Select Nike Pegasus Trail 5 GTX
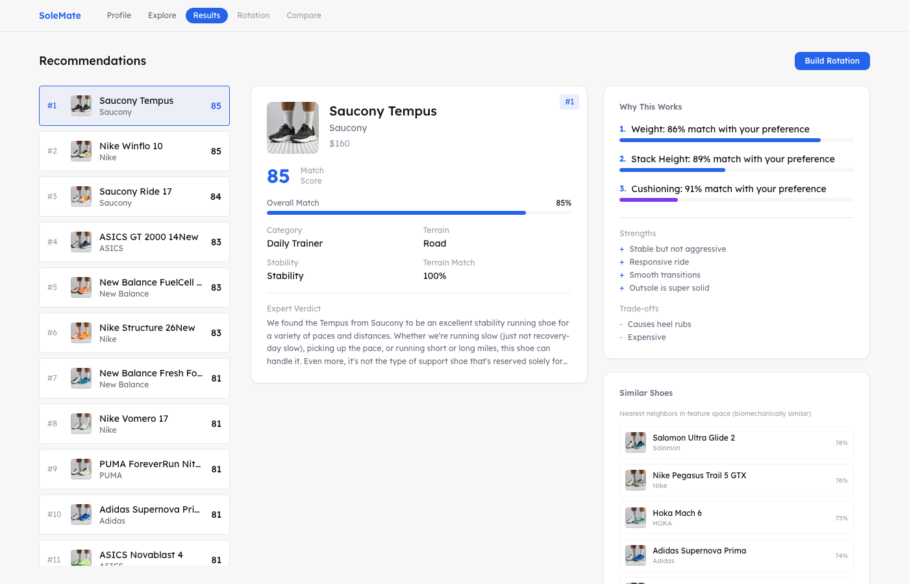The image size is (909, 584). [x=736, y=480]
